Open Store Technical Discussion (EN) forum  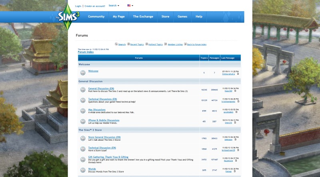coord(102,148)
